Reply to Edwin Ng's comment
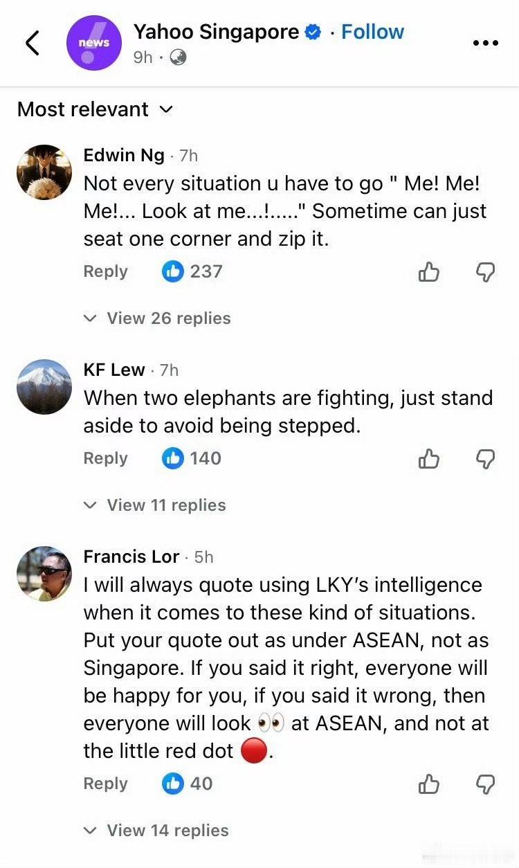This screenshot has height=868, width=519. (105, 271)
